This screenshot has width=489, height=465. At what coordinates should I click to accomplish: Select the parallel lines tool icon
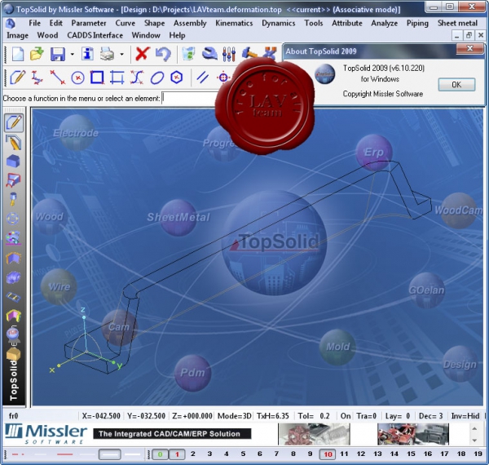203,77
